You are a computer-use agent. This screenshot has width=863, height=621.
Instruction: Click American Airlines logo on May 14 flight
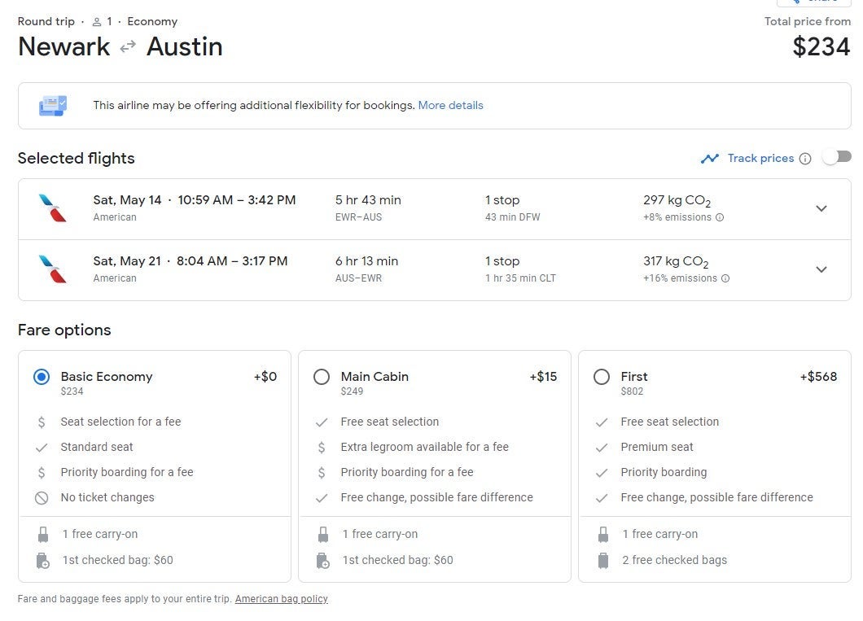point(53,208)
